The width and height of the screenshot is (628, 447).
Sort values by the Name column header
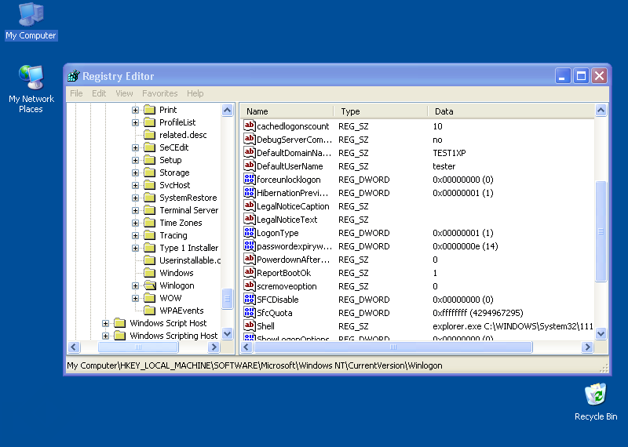[x=287, y=111]
